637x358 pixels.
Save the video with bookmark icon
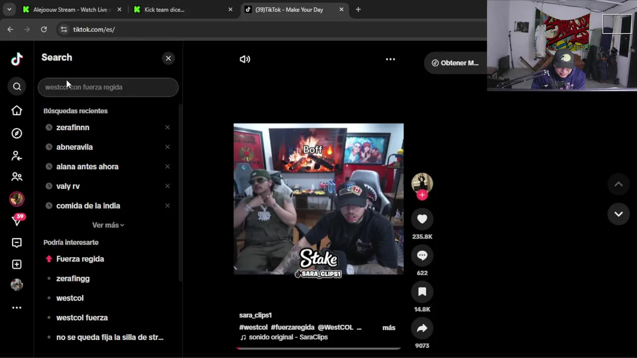[422, 292]
